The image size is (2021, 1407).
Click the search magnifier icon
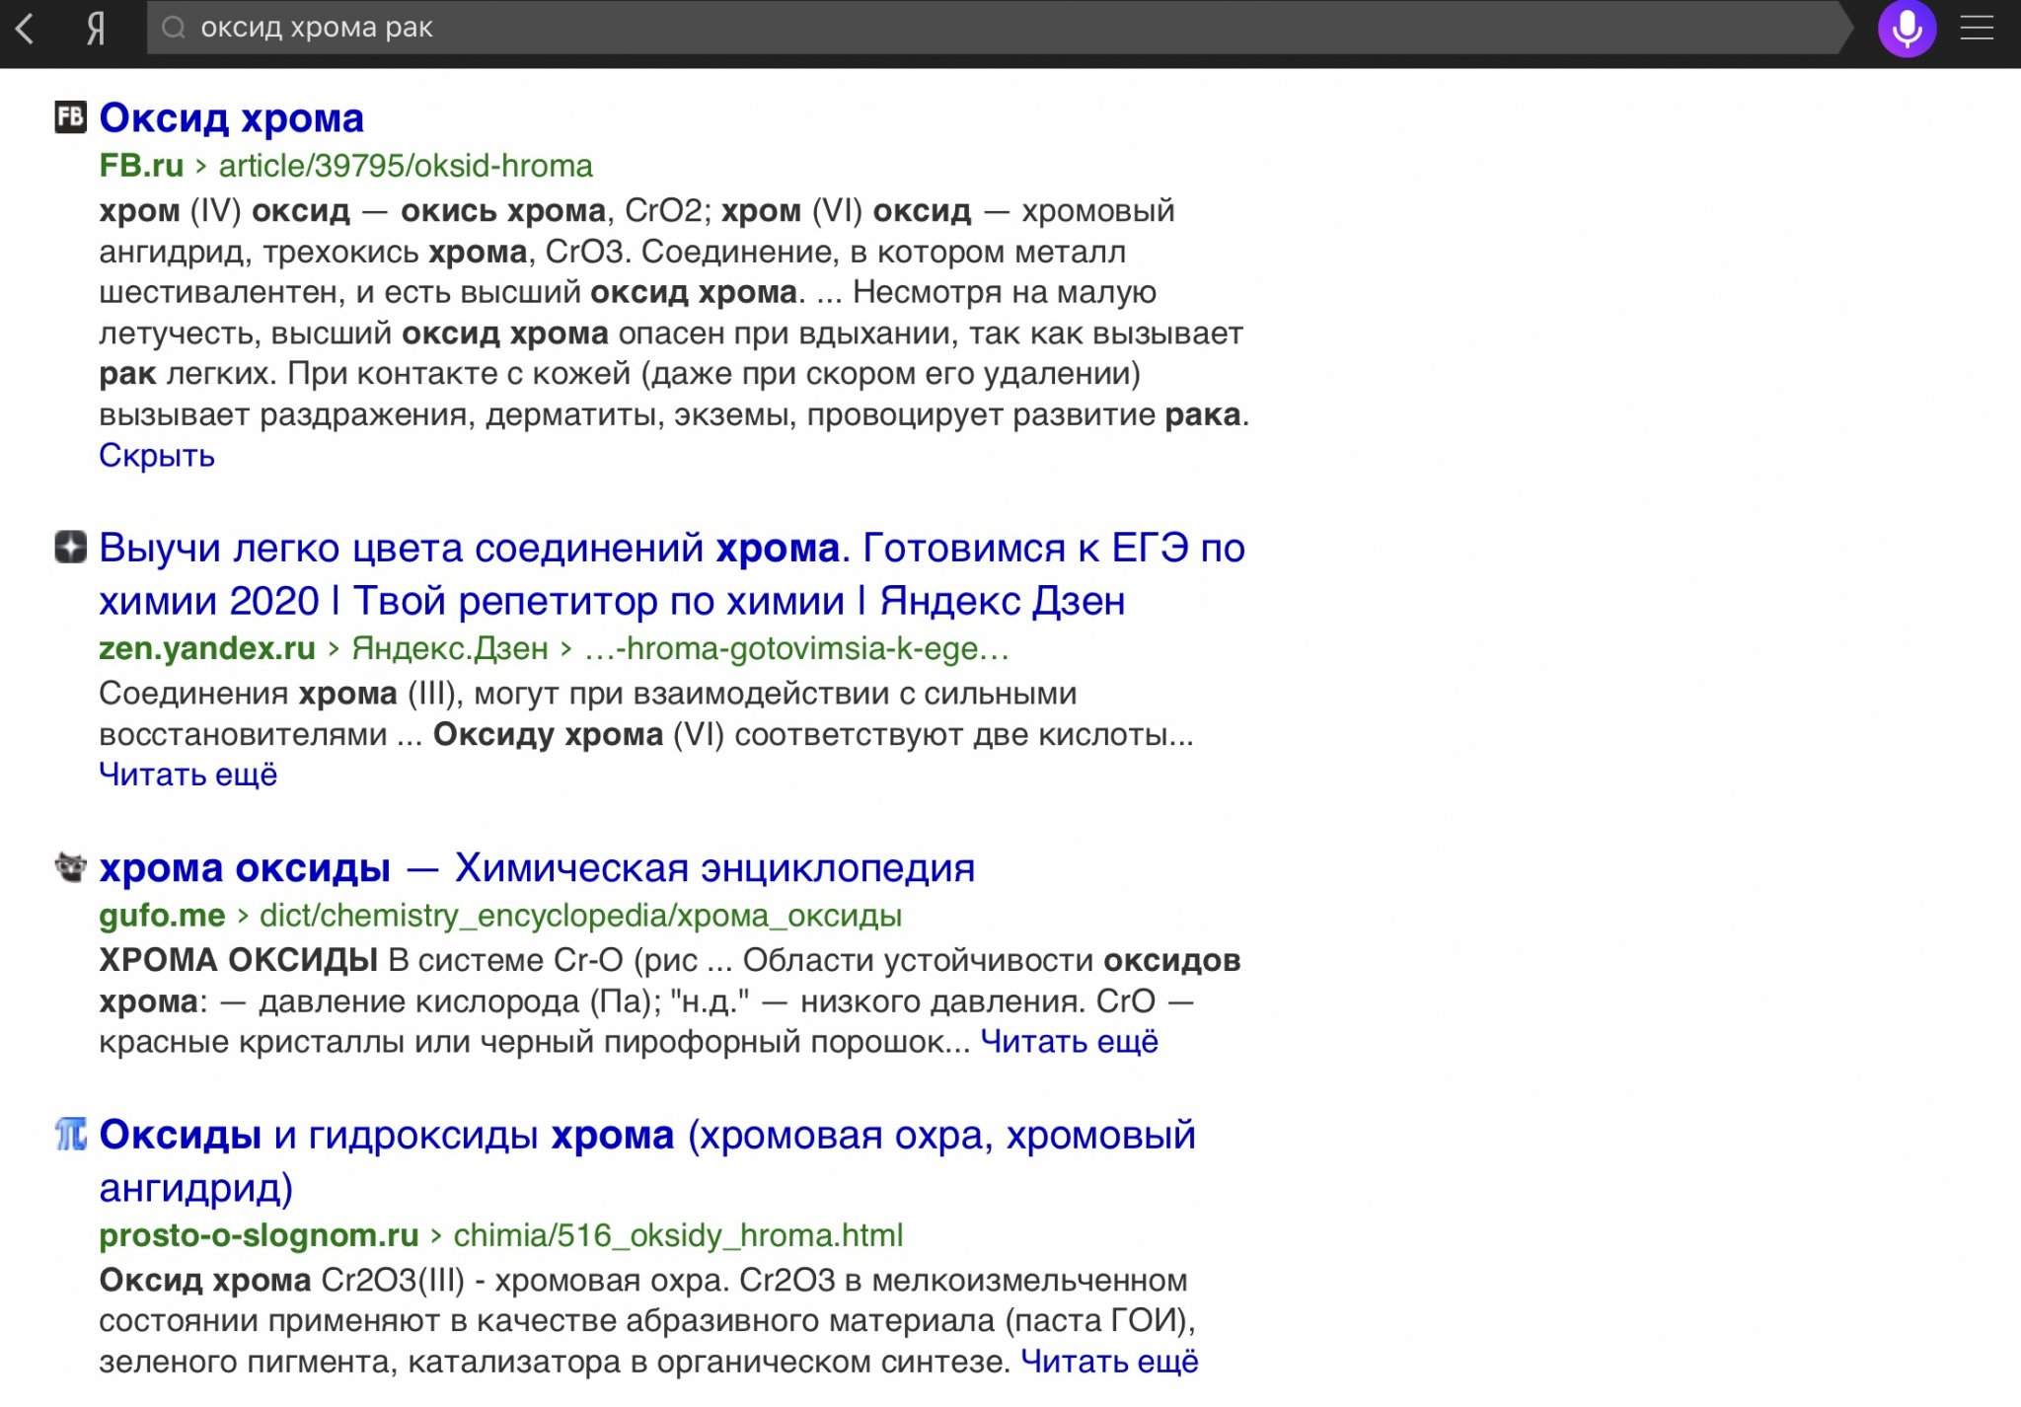tap(174, 28)
